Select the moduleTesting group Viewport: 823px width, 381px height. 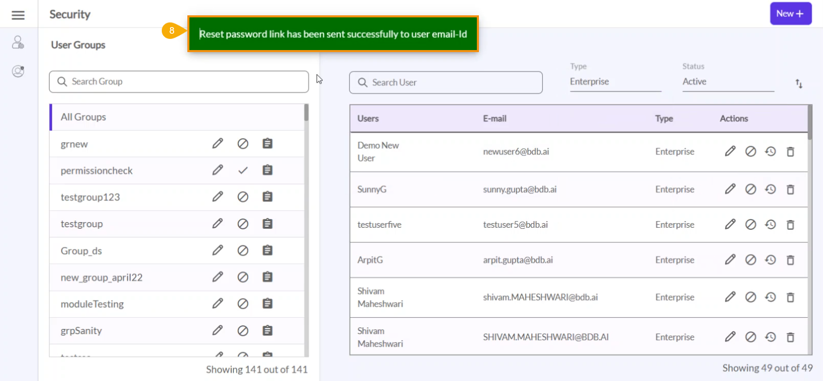[92, 304]
